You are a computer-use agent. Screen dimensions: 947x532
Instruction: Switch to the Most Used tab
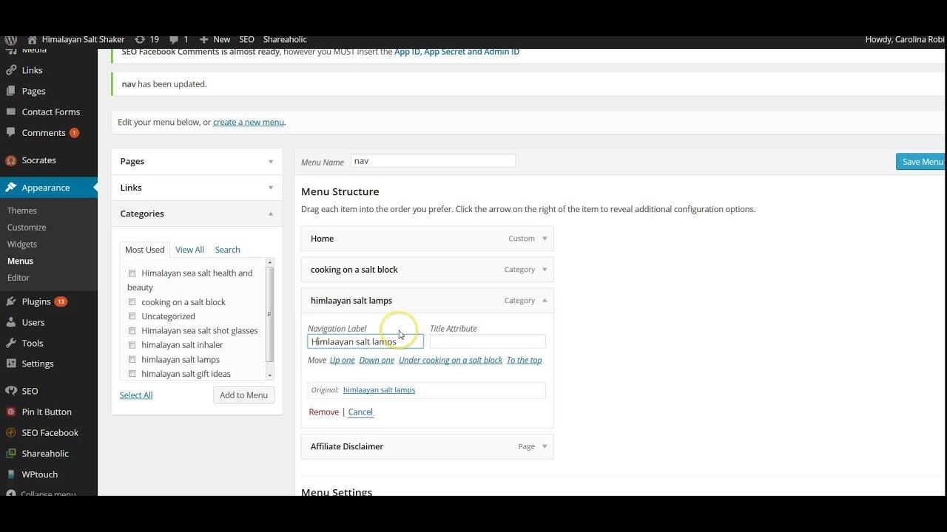pyautogui.click(x=144, y=250)
